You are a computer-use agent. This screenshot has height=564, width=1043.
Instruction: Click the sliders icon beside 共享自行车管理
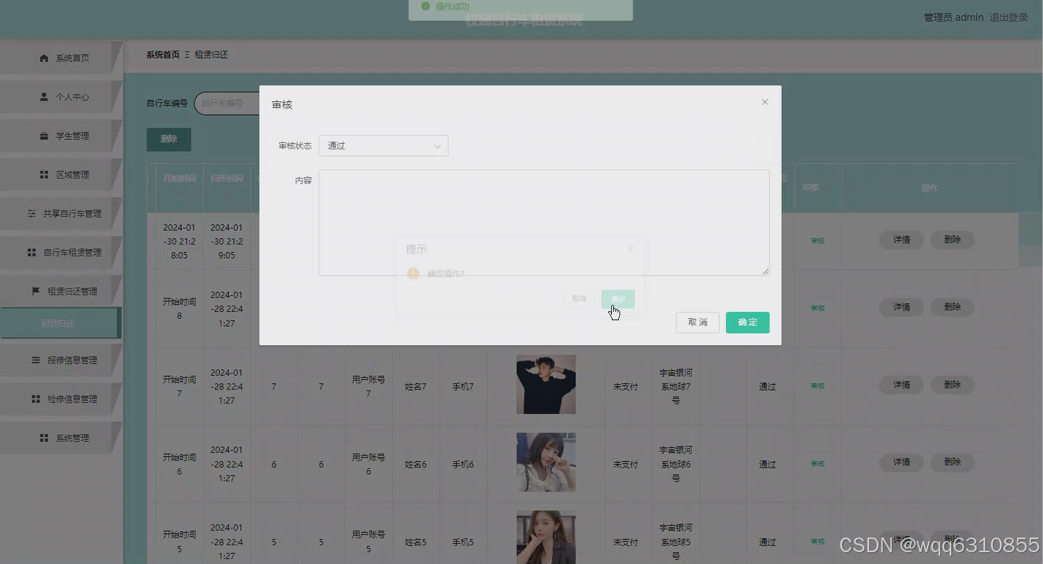pos(31,213)
